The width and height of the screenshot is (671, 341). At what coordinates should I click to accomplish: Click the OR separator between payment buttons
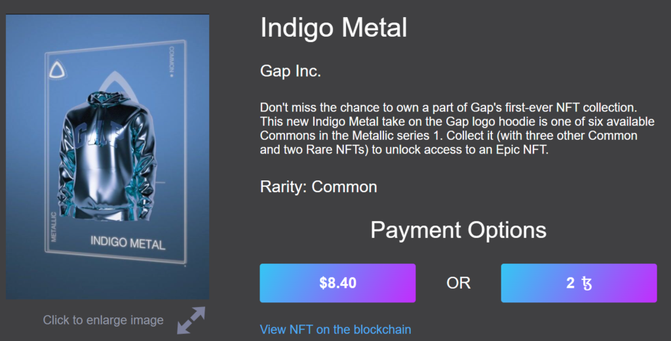coord(458,283)
